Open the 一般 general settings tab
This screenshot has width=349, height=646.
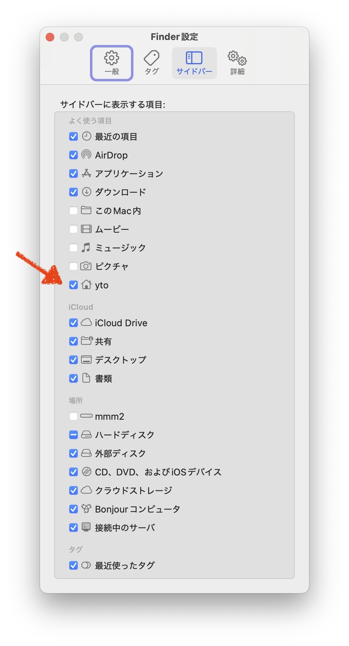pyautogui.click(x=112, y=63)
